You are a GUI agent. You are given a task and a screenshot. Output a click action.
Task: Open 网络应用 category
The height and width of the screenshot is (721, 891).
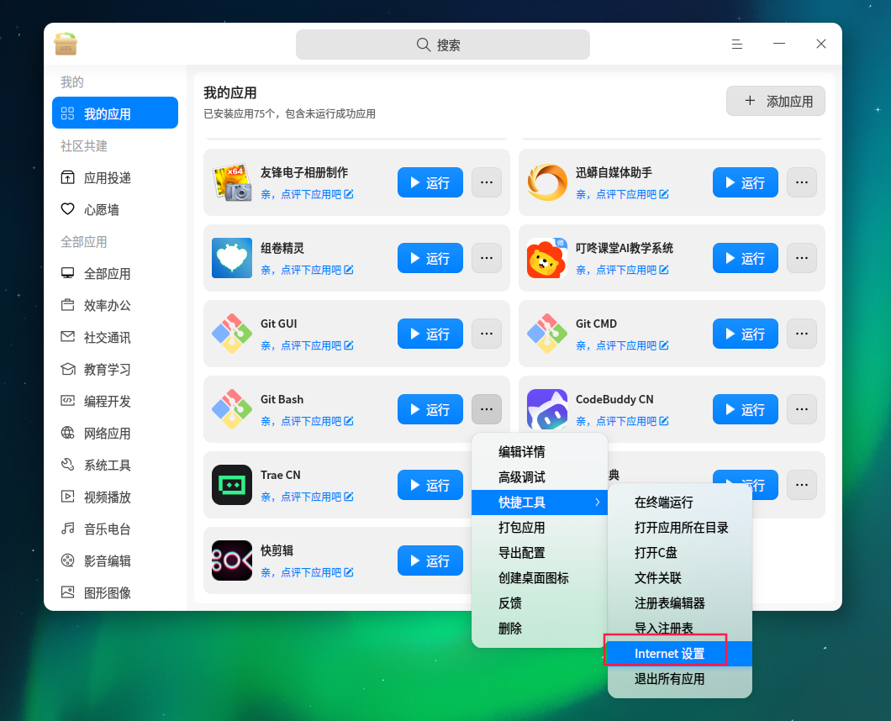pyautogui.click(x=115, y=433)
